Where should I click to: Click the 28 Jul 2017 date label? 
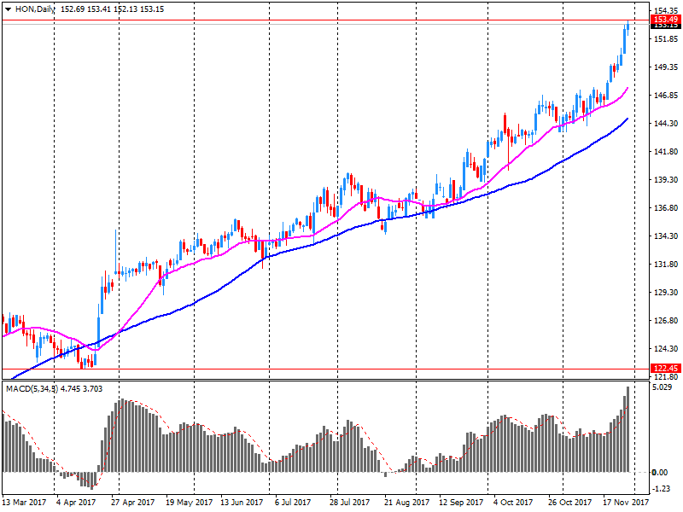coord(348,503)
